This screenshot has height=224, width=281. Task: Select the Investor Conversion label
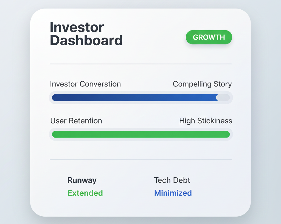(85, 84)
